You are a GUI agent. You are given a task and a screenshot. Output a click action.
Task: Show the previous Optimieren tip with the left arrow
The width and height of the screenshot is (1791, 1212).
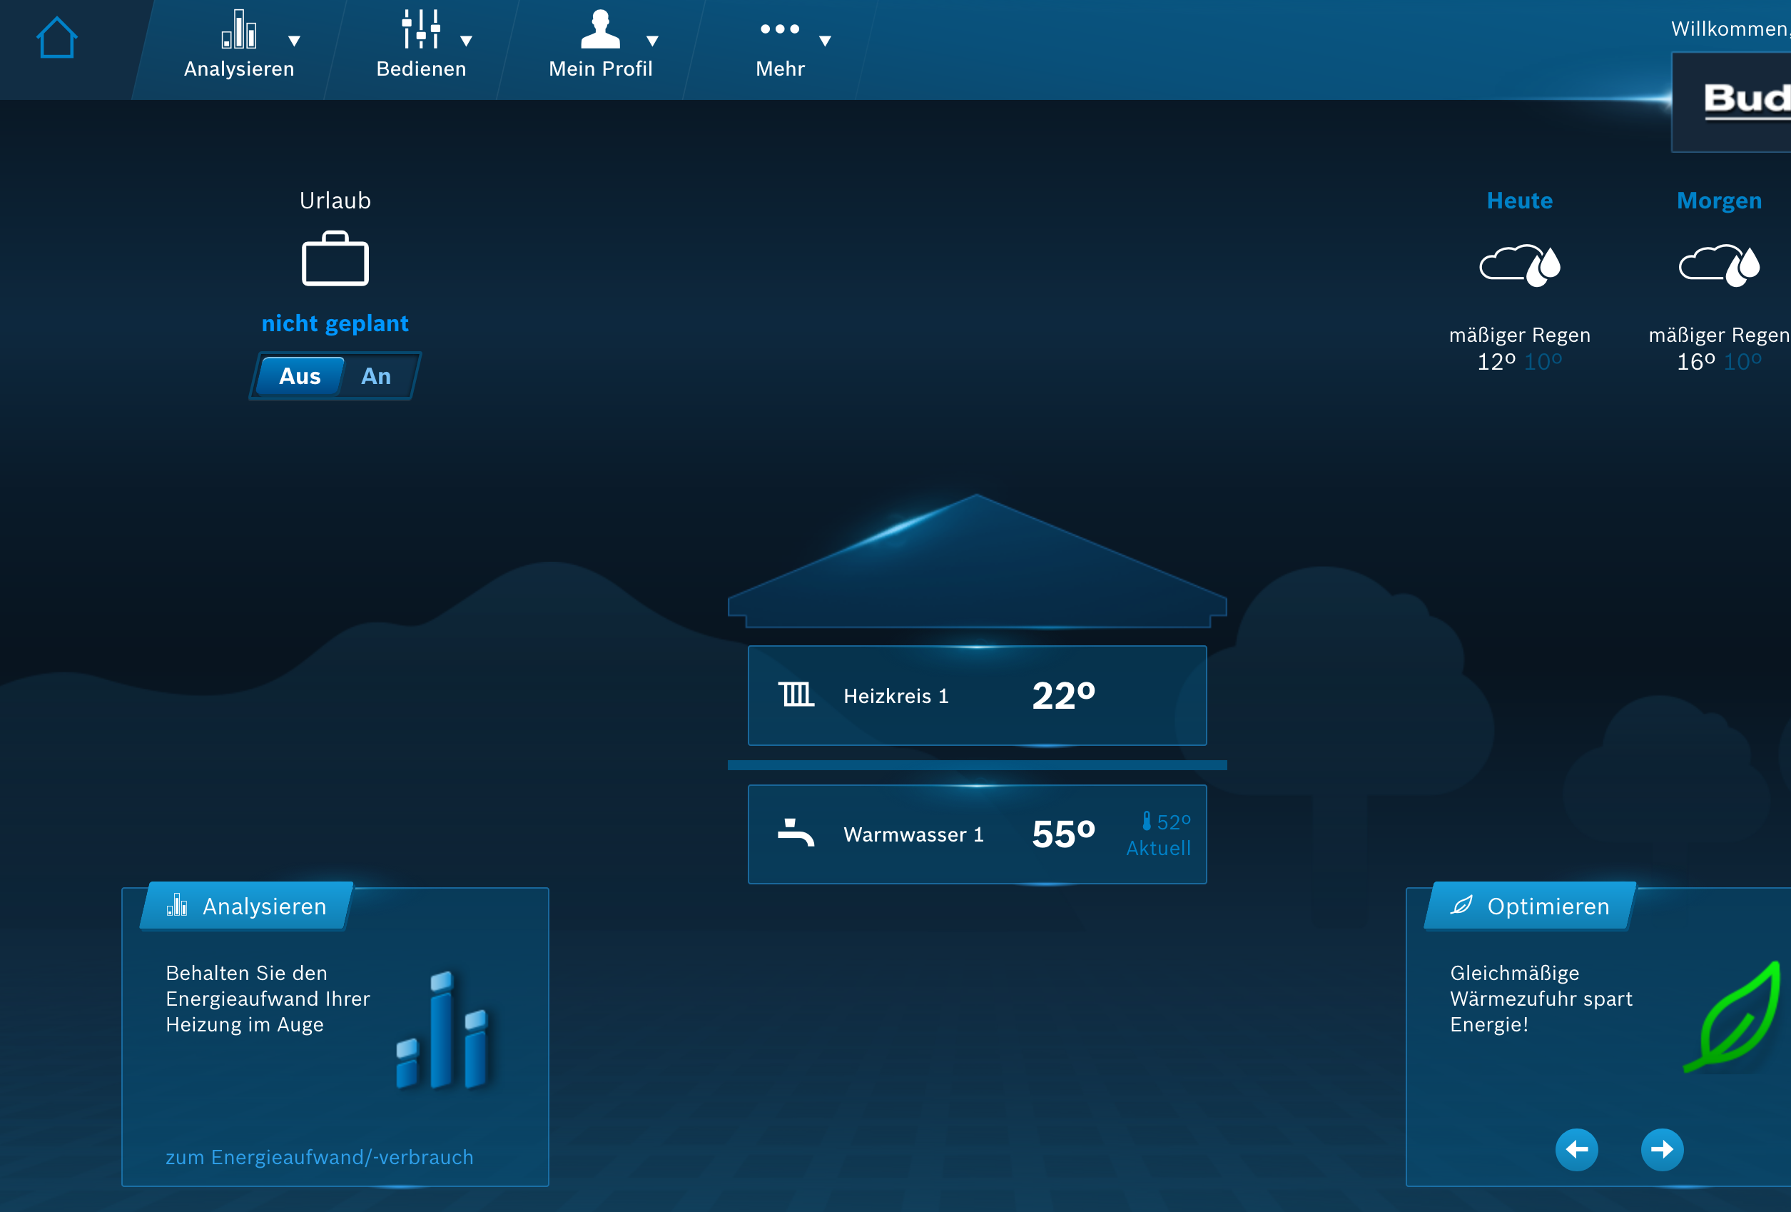pyautogui.click(x=1576, y=1150)
